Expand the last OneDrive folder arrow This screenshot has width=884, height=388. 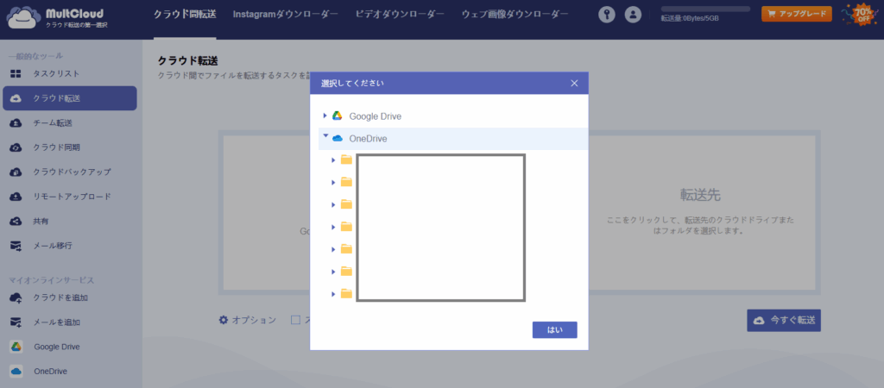[x=333, y=294]
